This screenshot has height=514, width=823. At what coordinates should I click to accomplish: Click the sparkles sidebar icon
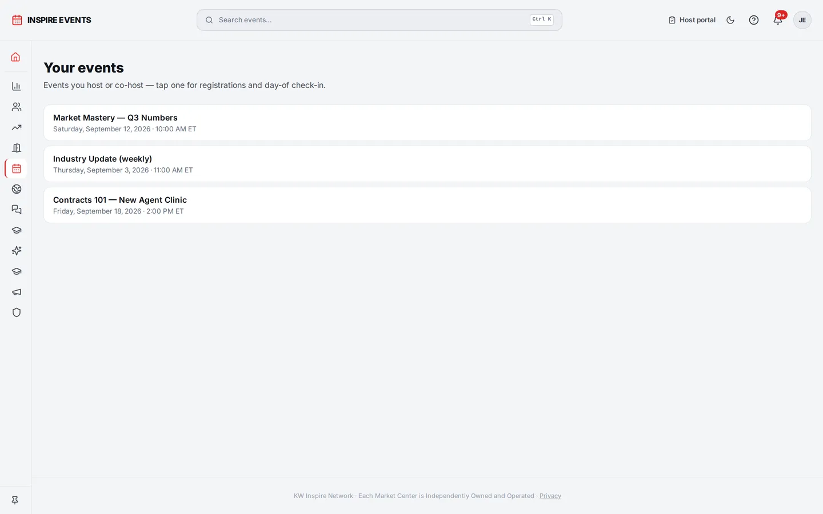pyautogui.click(x=16, y=251)
